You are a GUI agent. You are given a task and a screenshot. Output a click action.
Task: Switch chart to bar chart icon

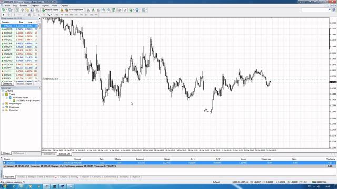88,10
